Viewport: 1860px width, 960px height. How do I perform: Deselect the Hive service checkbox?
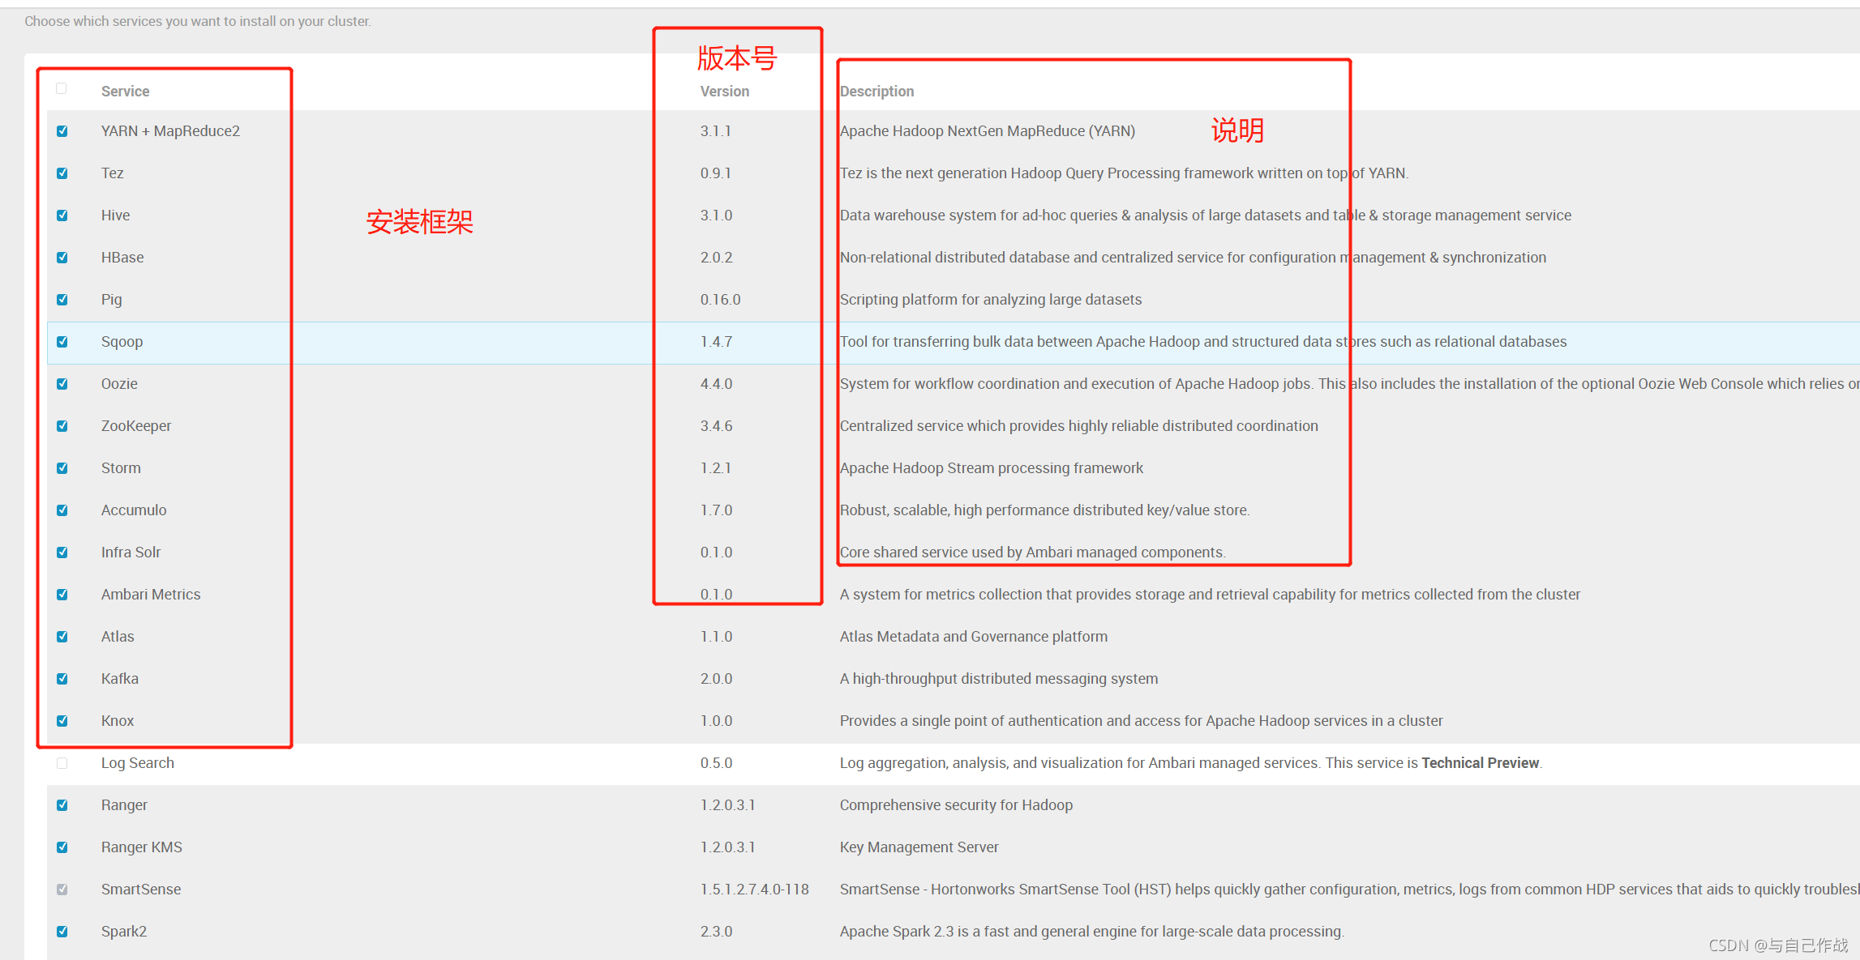(62, 215)
